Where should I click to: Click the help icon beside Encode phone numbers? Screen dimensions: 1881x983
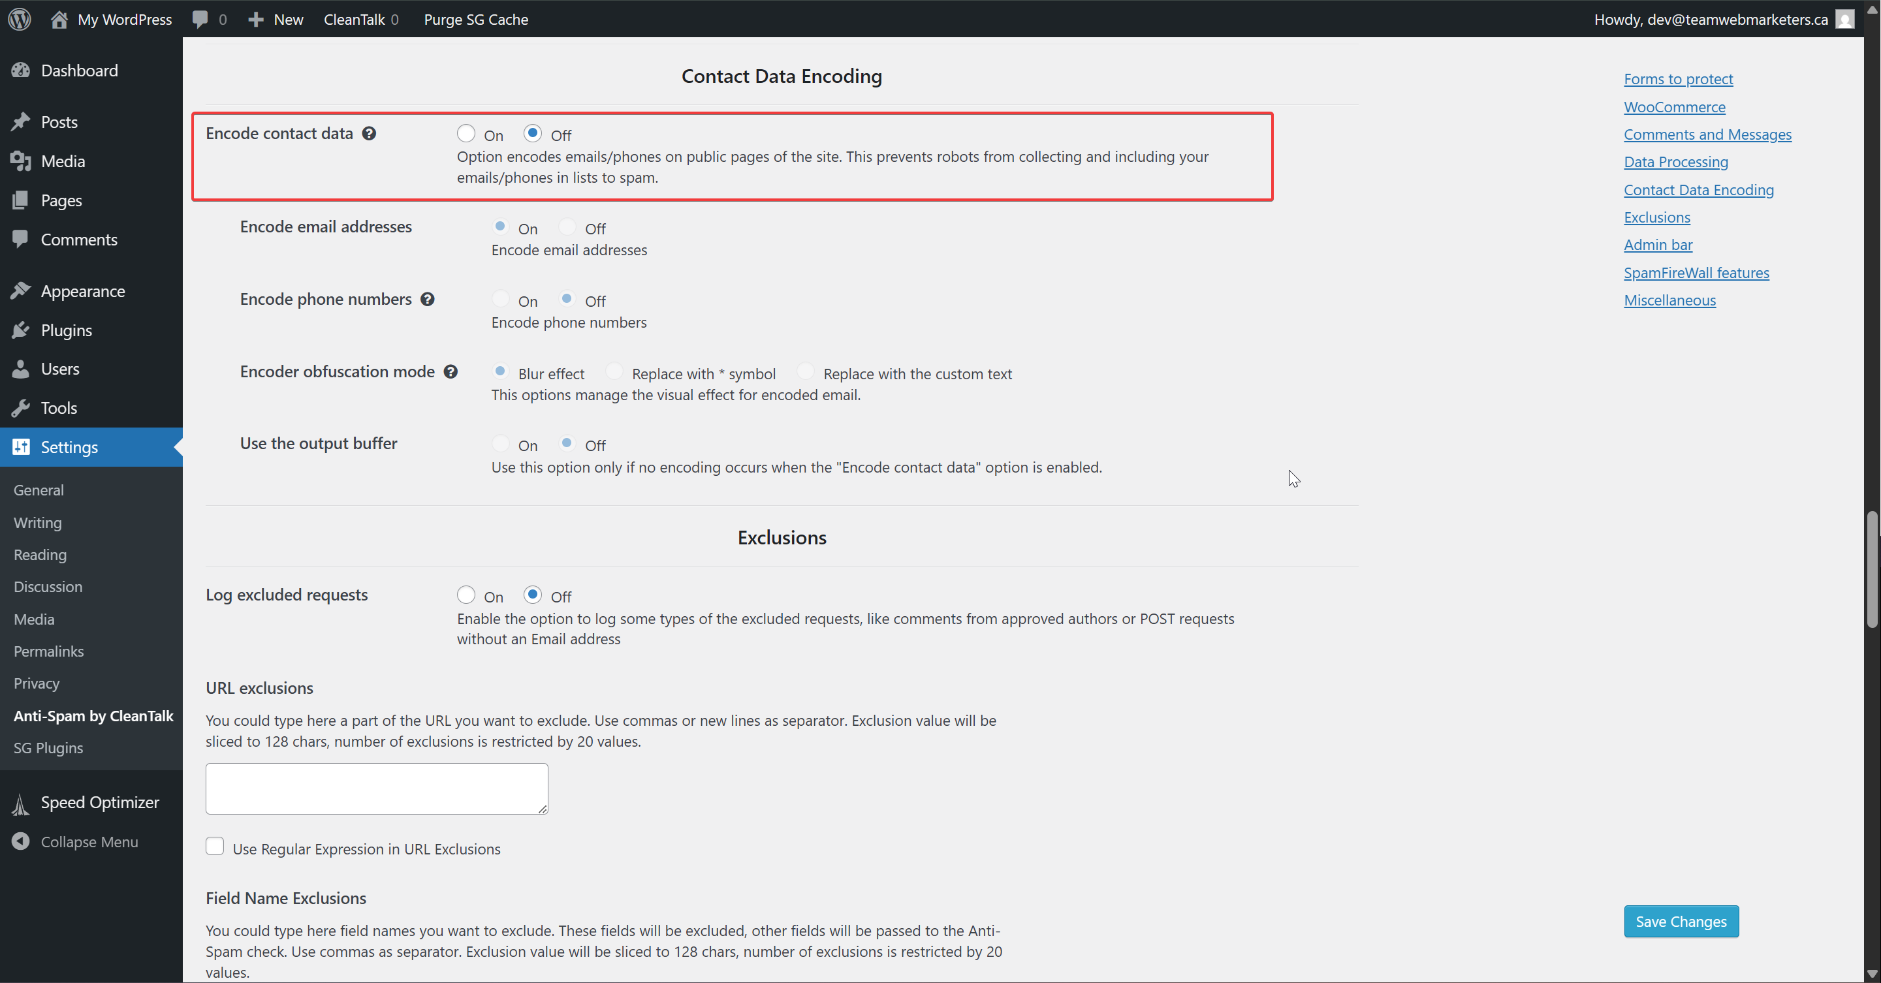tap(428, 299)
